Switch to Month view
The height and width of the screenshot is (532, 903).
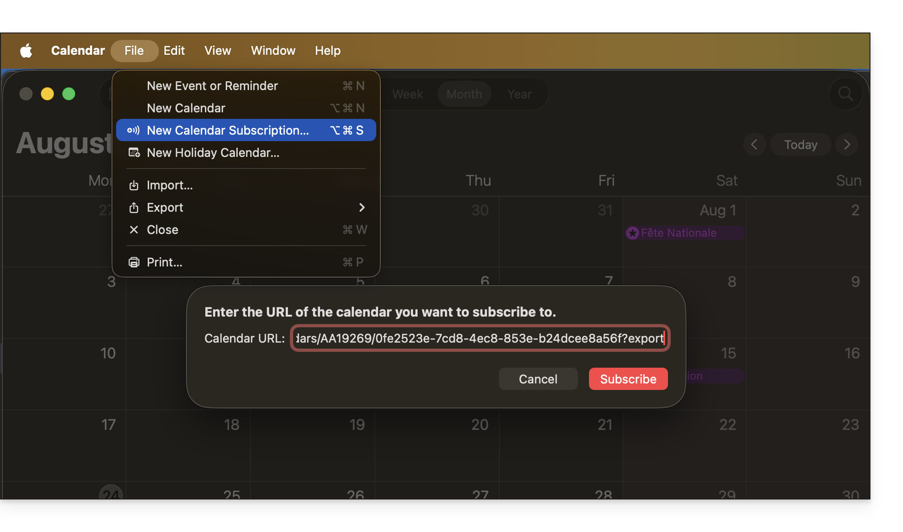(x=464, y=94)
